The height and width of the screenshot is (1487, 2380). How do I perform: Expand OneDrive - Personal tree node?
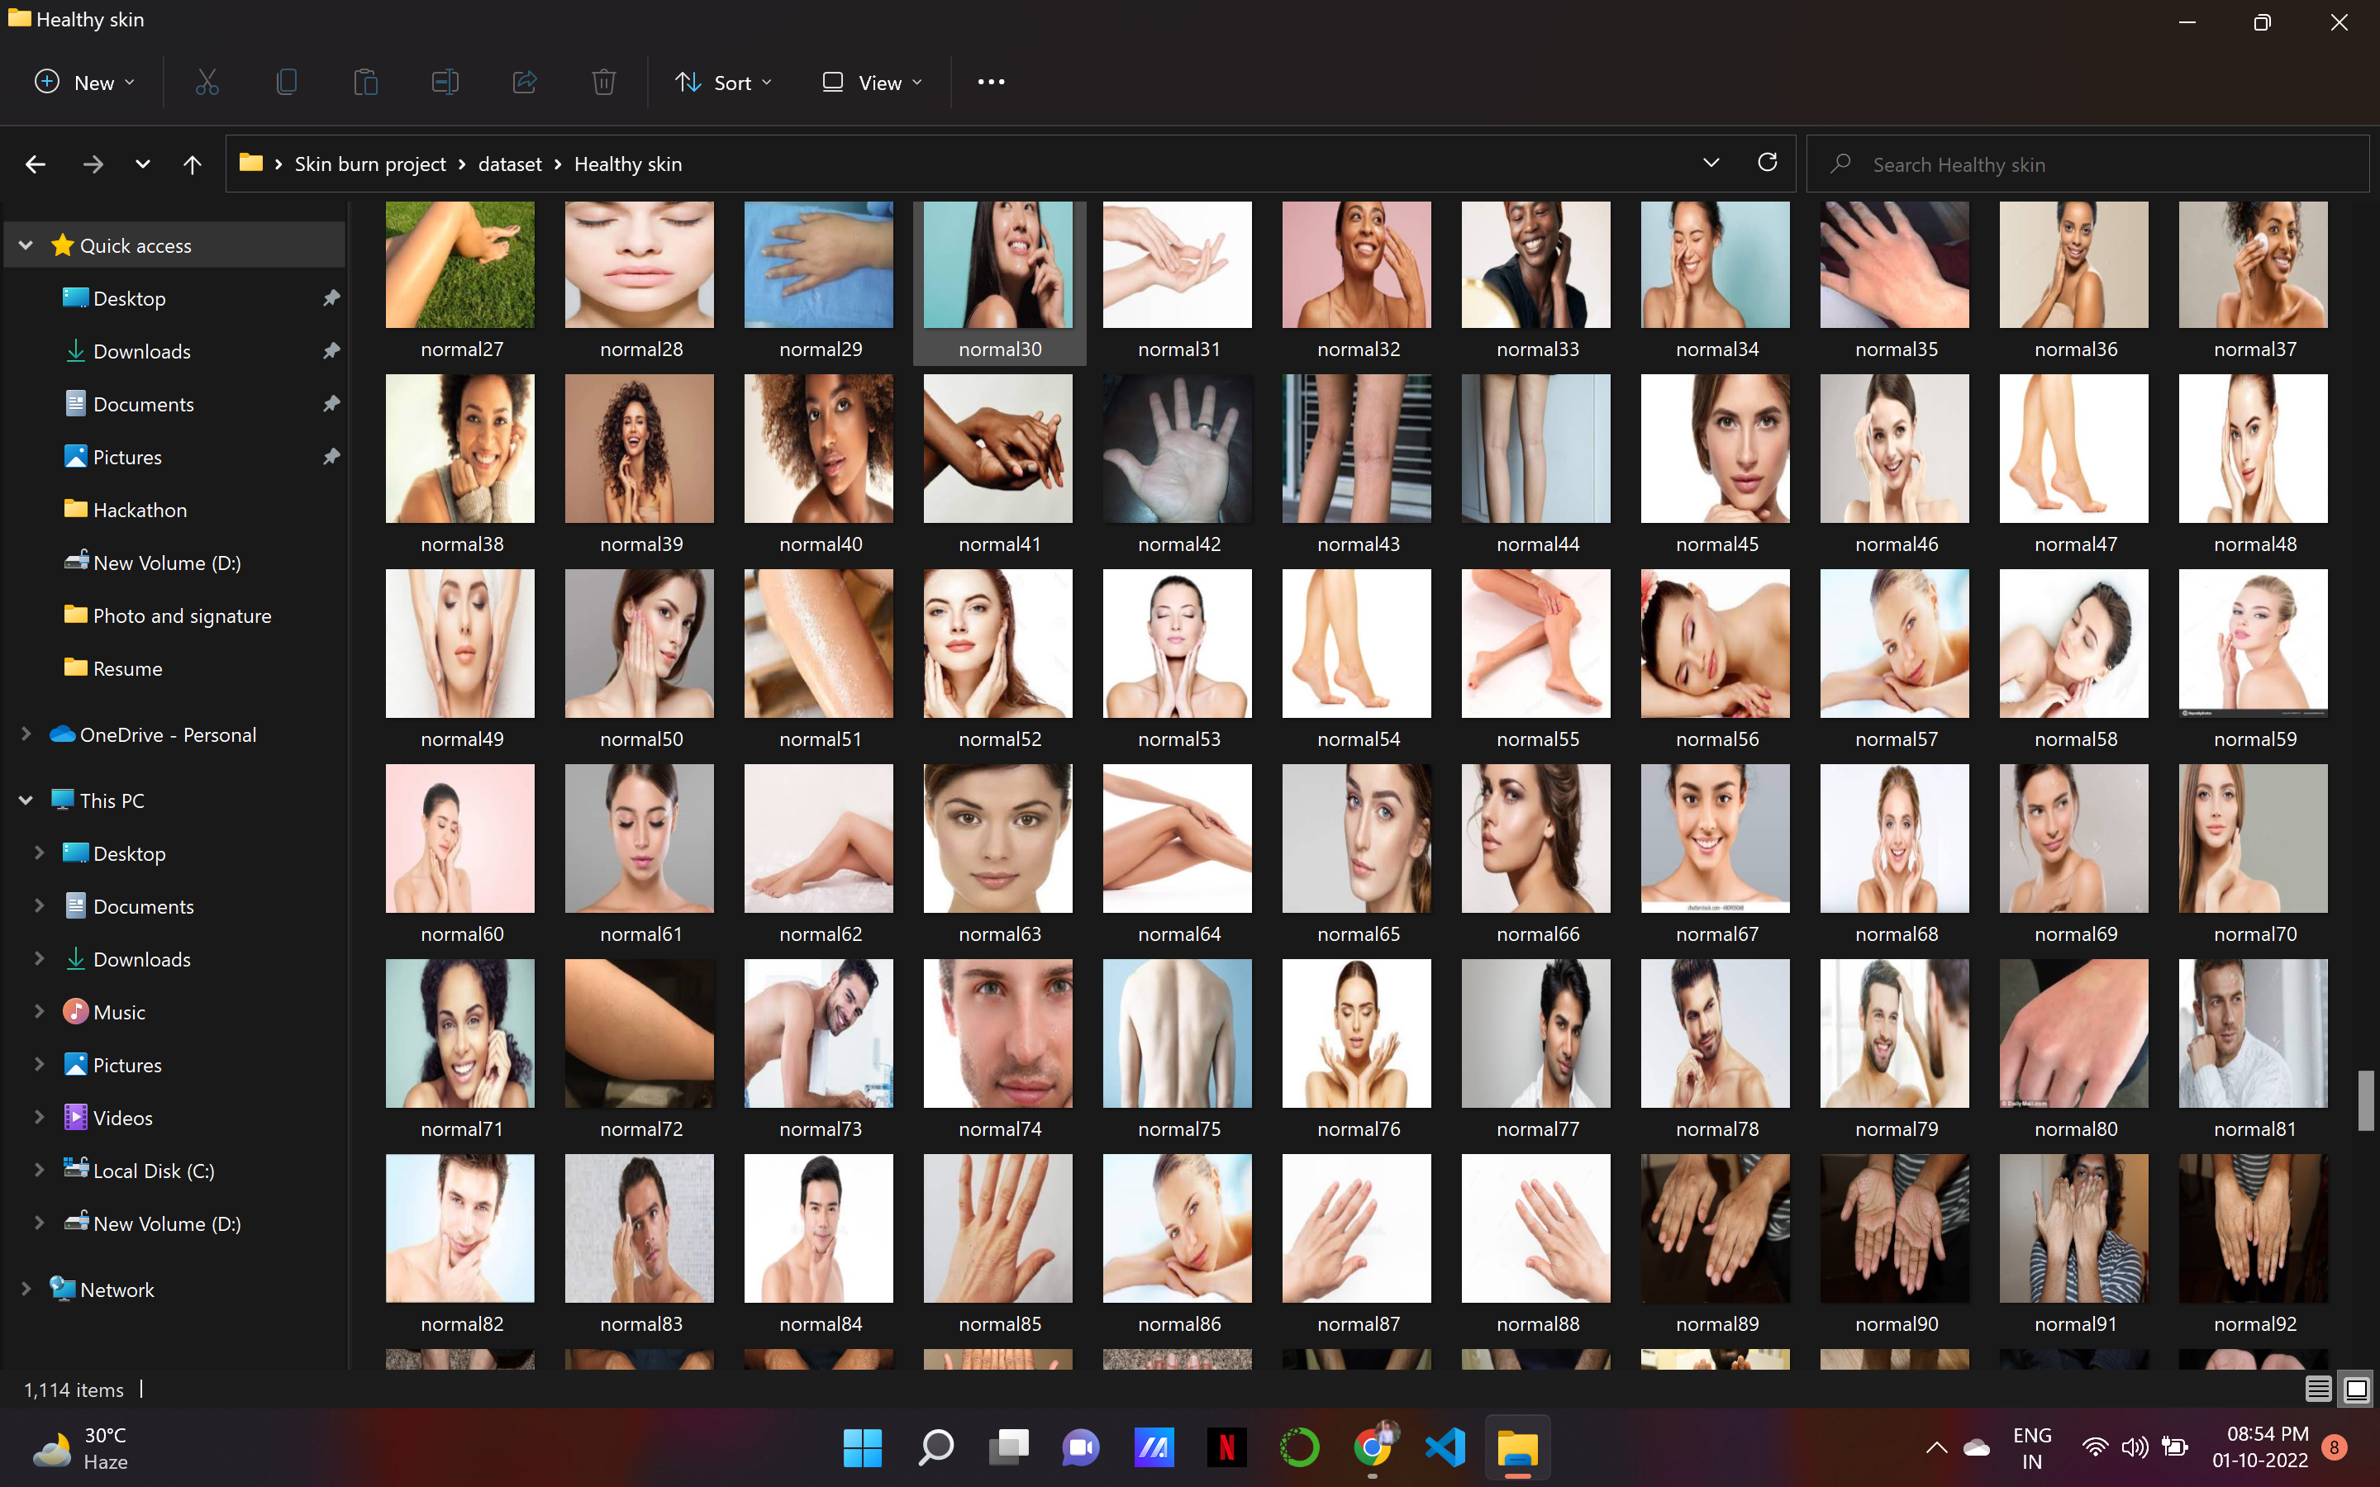[x=26, y=734]
